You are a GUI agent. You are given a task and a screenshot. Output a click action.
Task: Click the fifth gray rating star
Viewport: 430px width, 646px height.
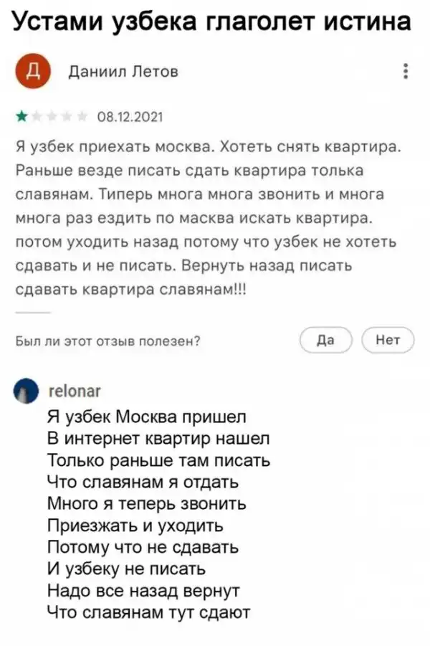coord(82,115)
